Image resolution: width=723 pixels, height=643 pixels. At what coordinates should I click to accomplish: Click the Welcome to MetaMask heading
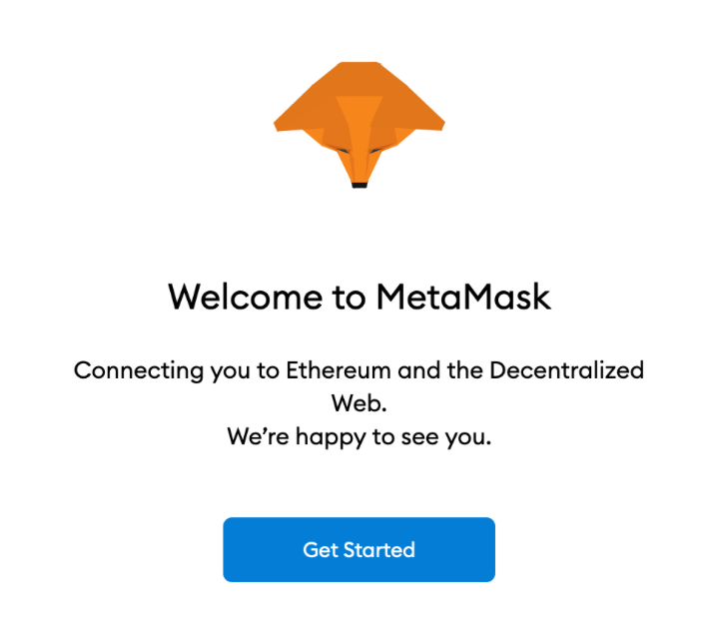(360, 297)
